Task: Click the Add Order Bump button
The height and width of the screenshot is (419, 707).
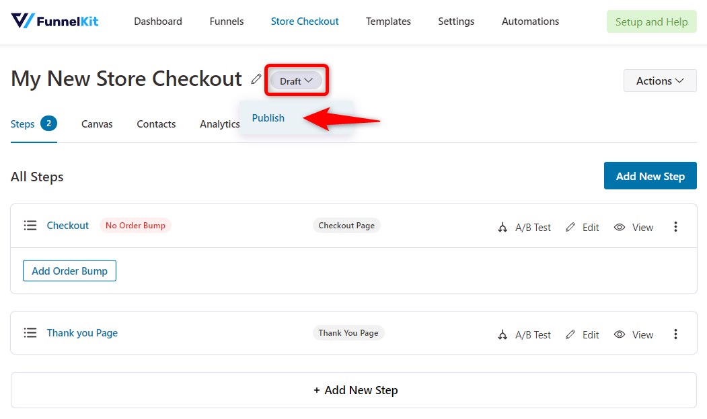Action: [x=69, y=271]
